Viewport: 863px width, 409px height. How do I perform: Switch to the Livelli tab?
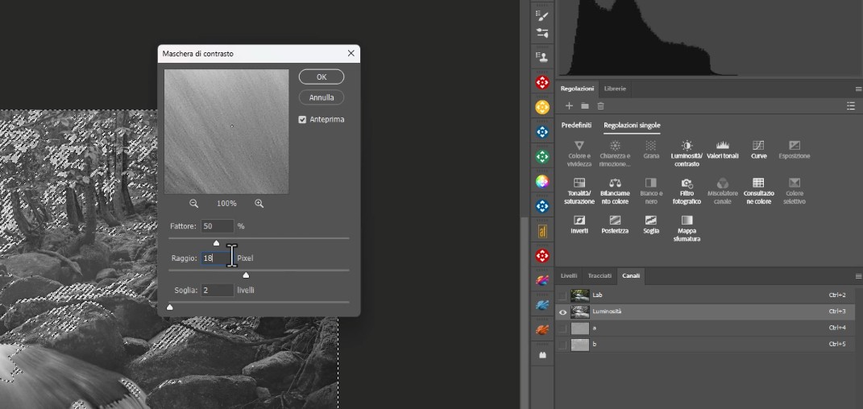tap(569, 276)
